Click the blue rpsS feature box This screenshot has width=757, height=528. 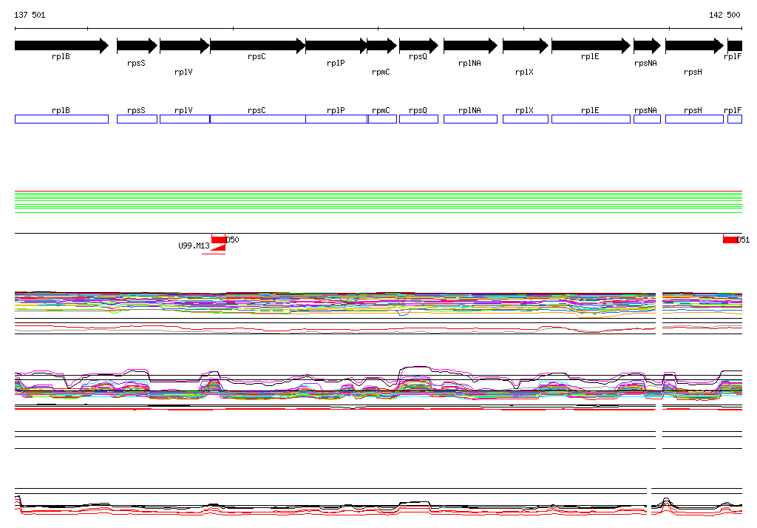point(137,119)
